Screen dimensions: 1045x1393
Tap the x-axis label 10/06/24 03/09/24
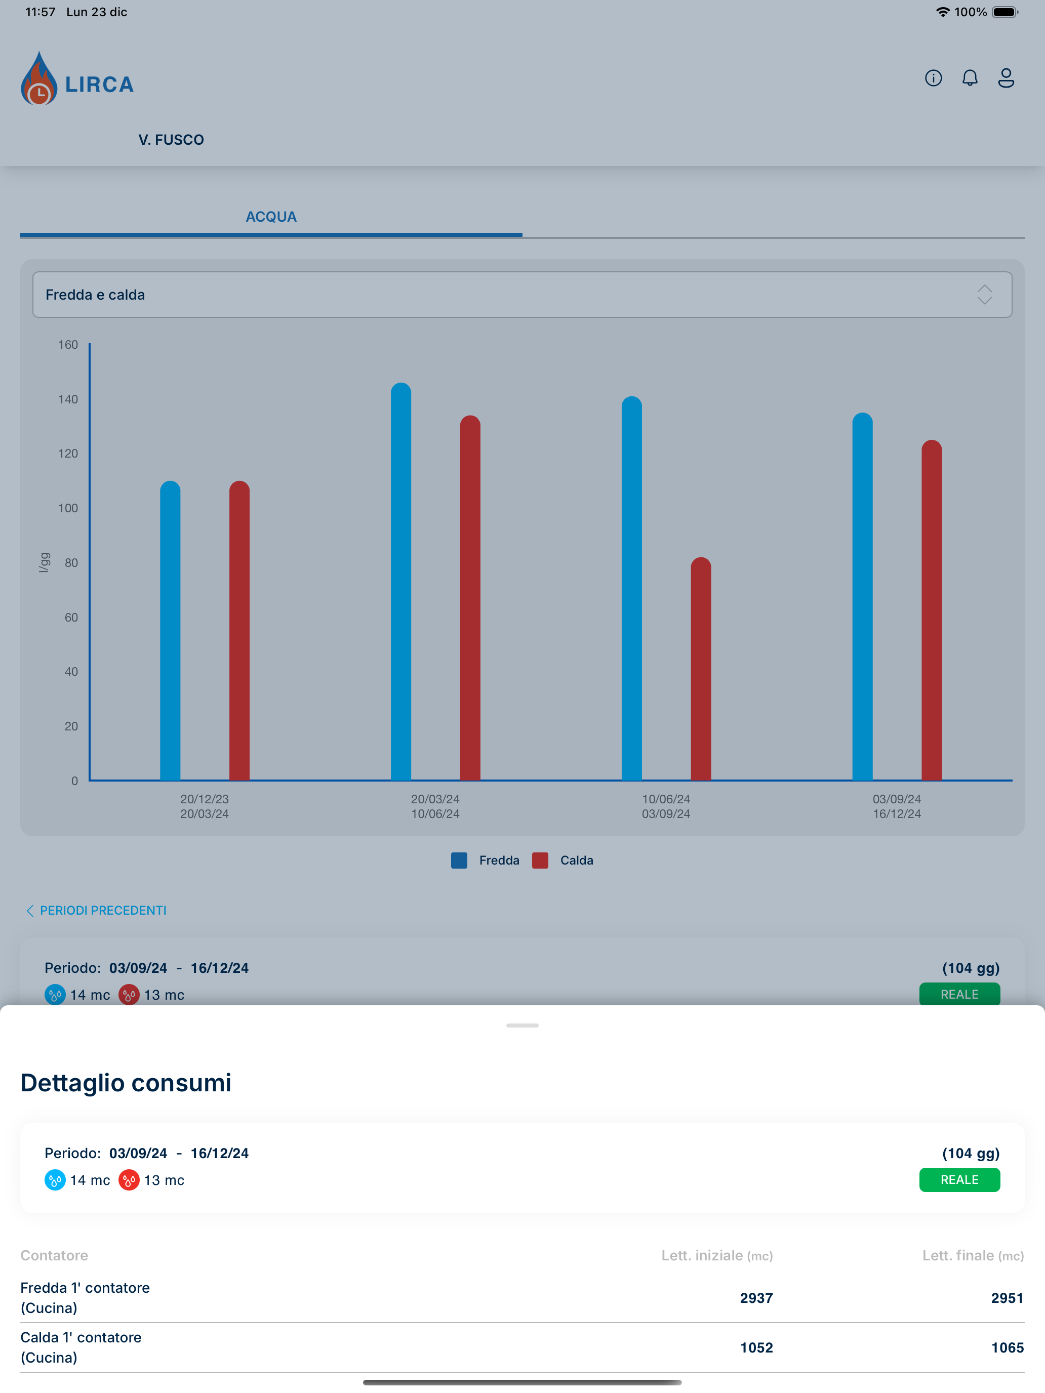click(666, 806)
